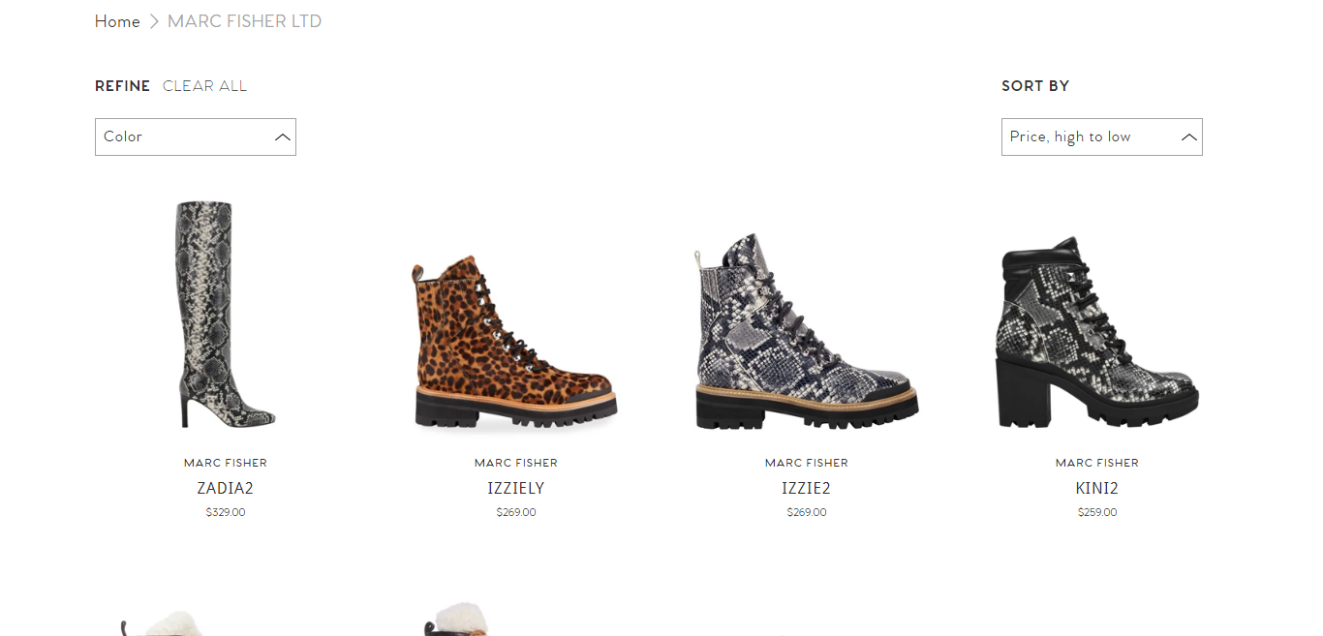
Task: Click the breadcrumb separator chevron
Action: (154, 21)
